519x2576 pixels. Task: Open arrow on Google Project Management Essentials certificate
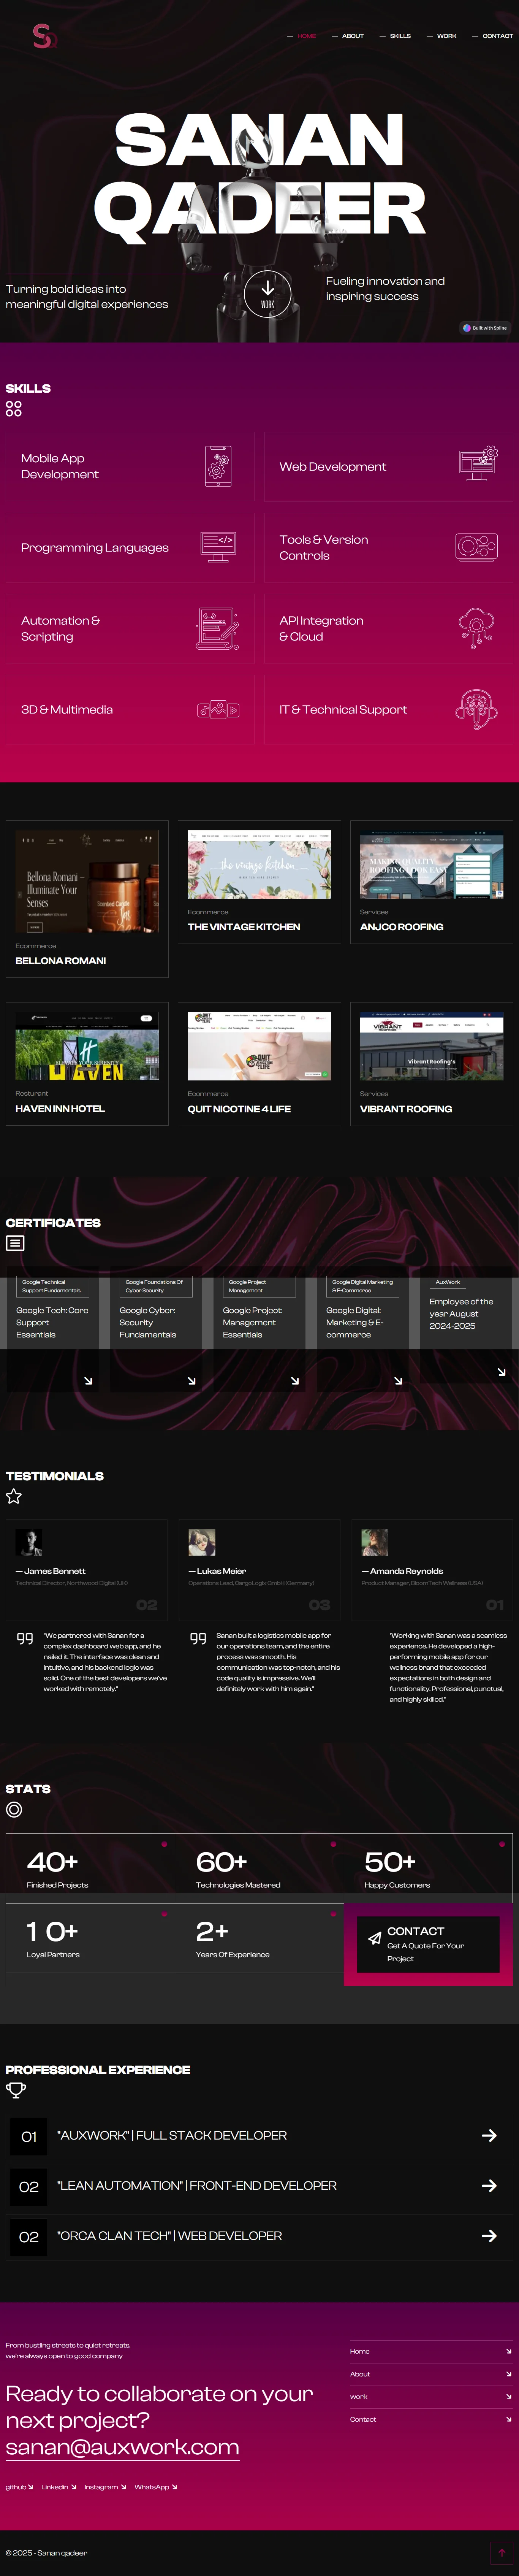pyautogui.click(x=295, y=1381)
